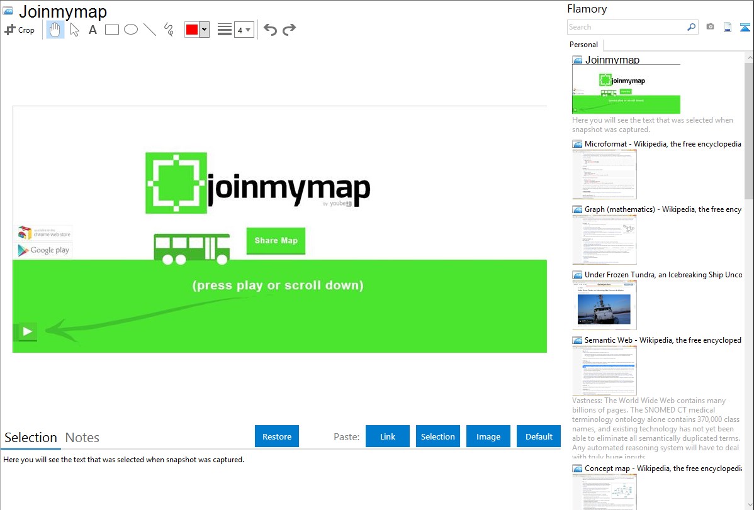Screen dimensions: 754x510
Task: Open the Microformat Wikipedia snapshot thumbnail
Action: click(x=604, y=174)
